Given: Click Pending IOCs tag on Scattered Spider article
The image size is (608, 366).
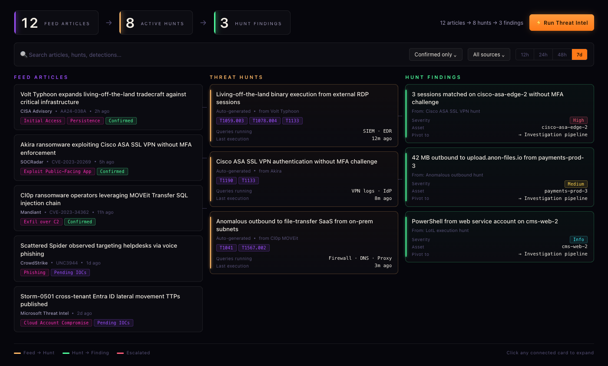Looking at the screenshot, I should 70,272.
